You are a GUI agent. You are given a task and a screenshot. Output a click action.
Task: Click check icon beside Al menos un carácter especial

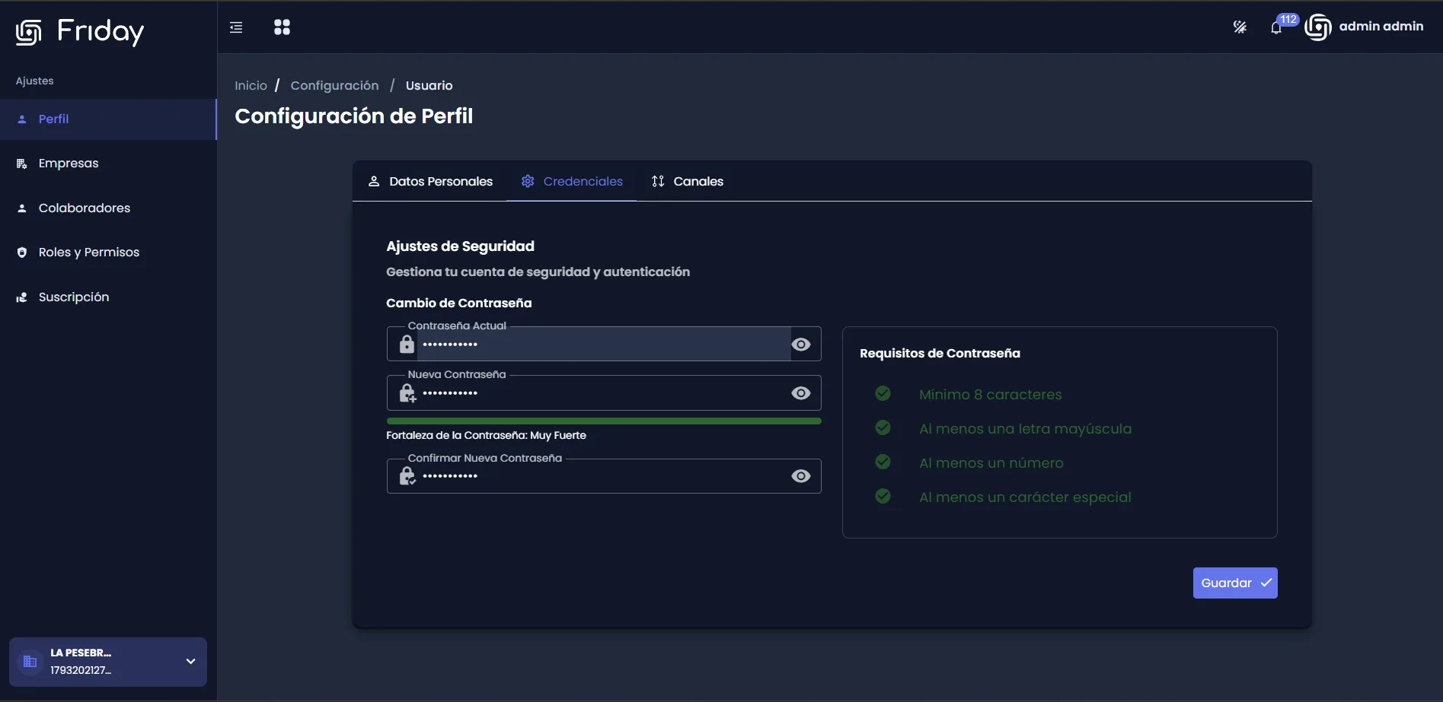click(x=883, y=496)
